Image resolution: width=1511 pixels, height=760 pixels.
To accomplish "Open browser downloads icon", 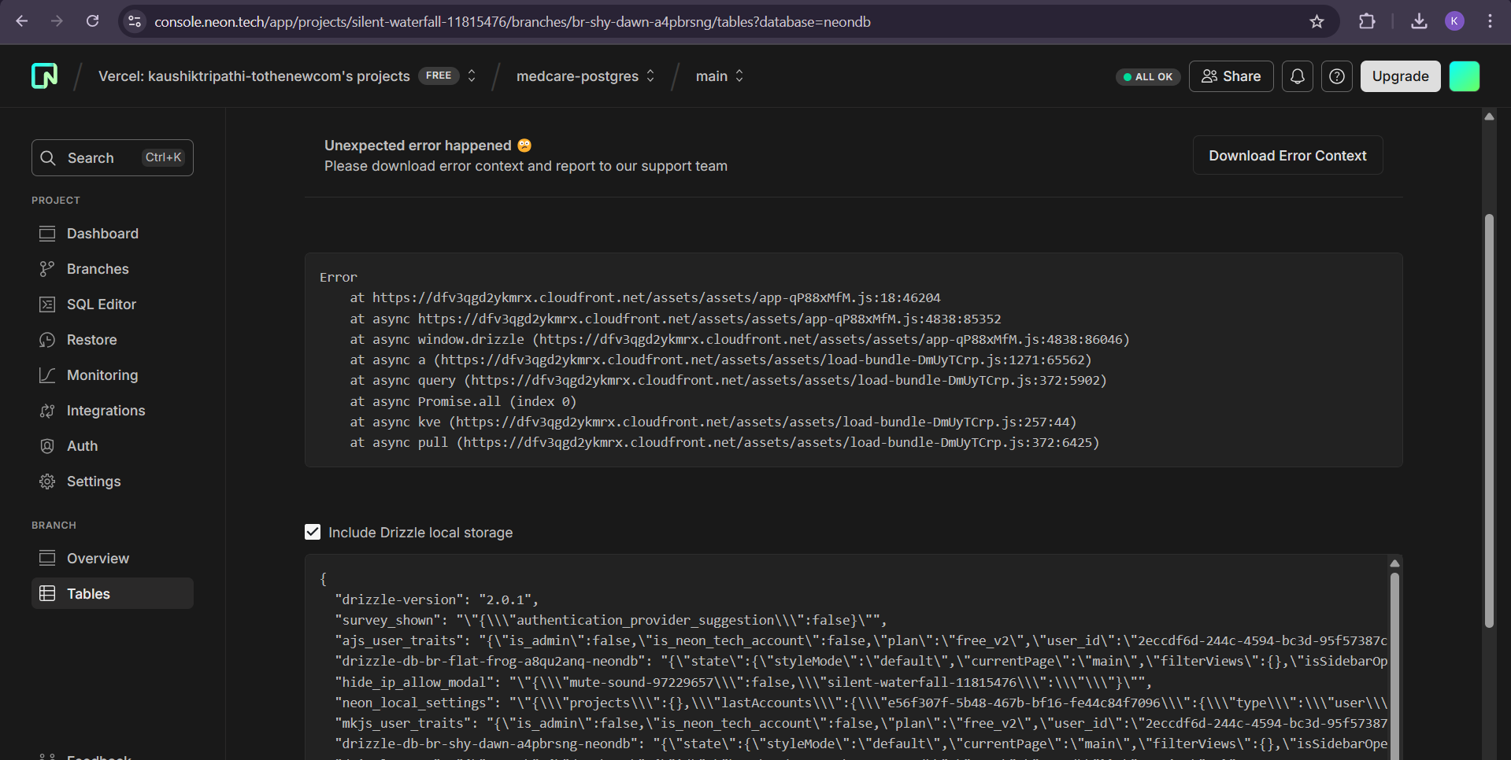I will pyautogui.click(x=1419, y=21).
